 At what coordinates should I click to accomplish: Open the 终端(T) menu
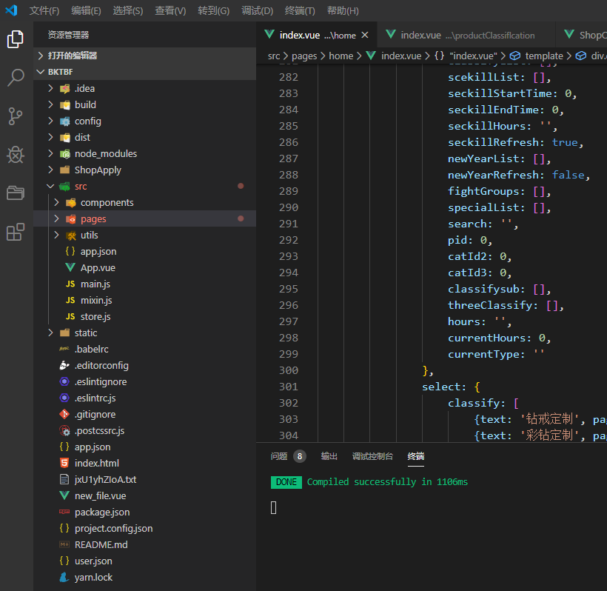(300, 10)
